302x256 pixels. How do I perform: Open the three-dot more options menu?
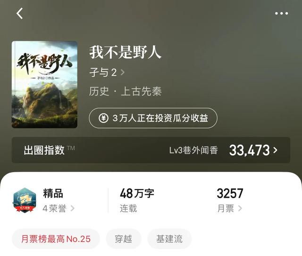[x=281, y=13]
